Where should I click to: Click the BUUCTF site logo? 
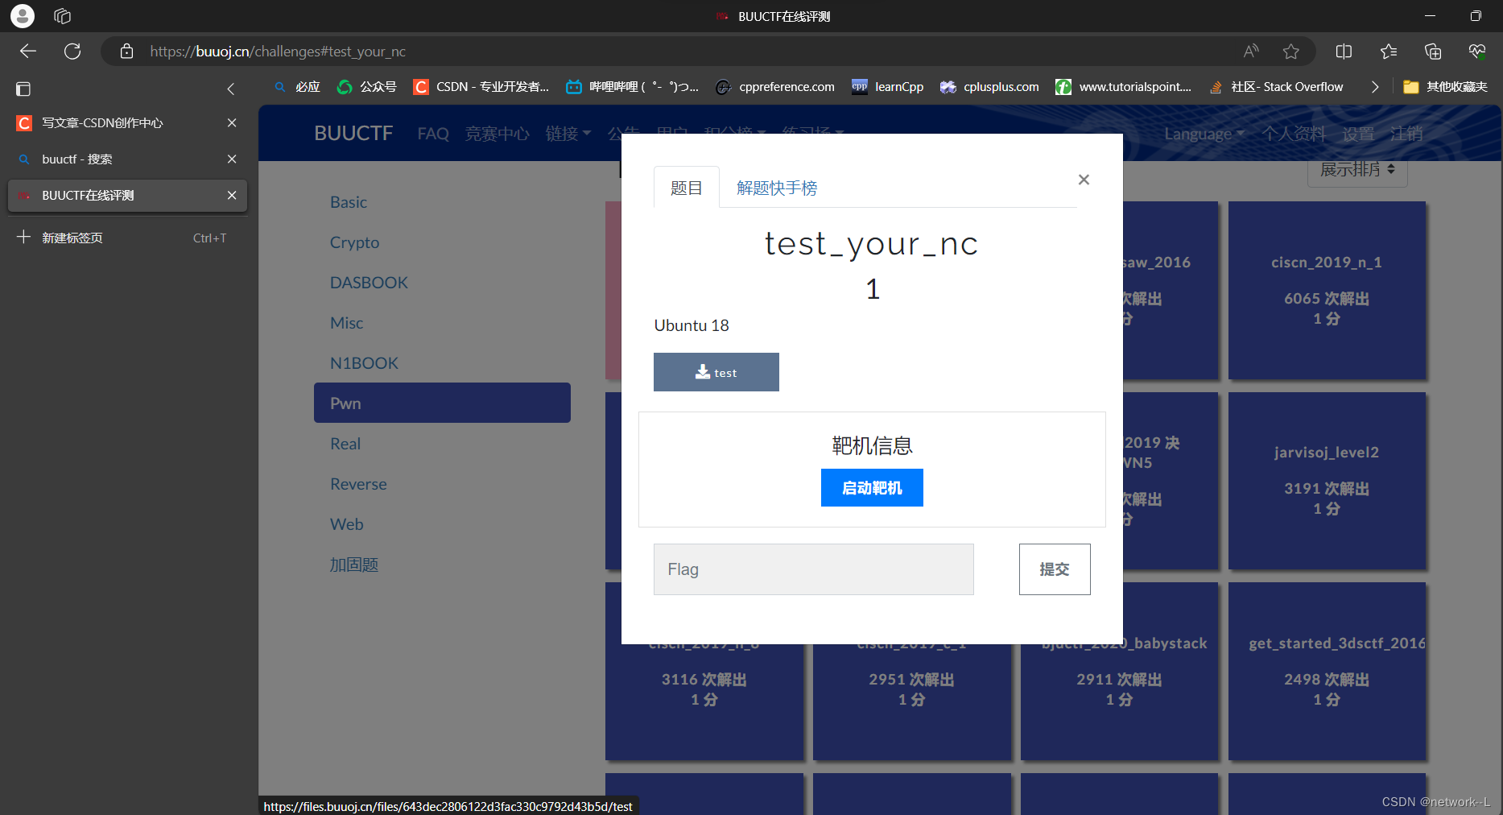[353, 133]
